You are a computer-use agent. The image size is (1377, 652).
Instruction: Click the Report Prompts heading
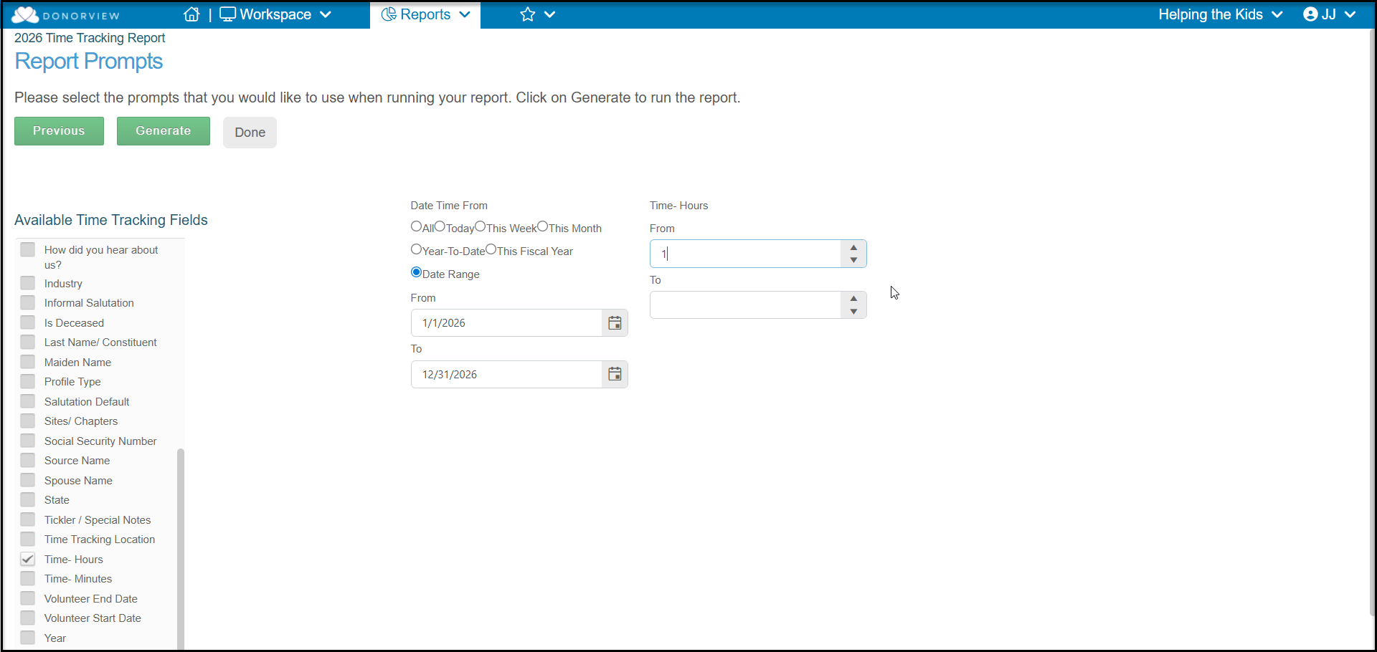pos(89,62)
